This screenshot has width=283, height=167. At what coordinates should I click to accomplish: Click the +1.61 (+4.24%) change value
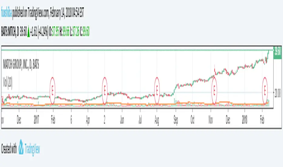(x=39, y=32)
